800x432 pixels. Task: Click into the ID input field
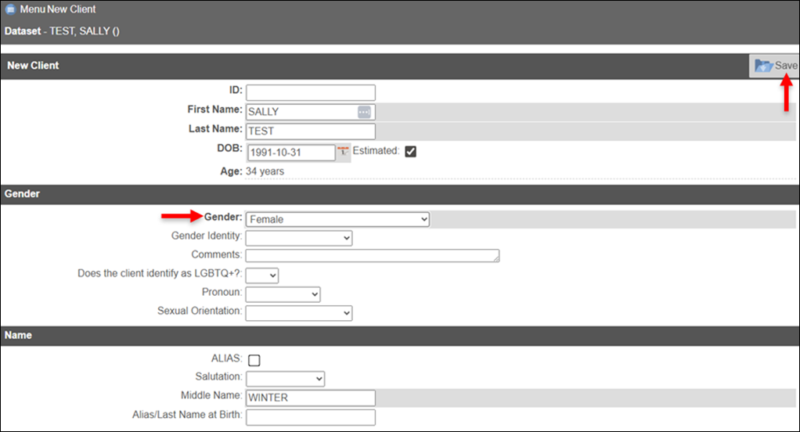click(311, 92)
